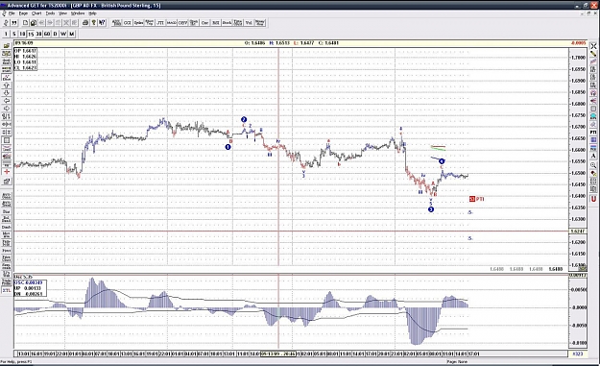This screenshot has width=600, height=366.
Task: Select the 5-minute timeframe button
Action: [x=14, y=34]
